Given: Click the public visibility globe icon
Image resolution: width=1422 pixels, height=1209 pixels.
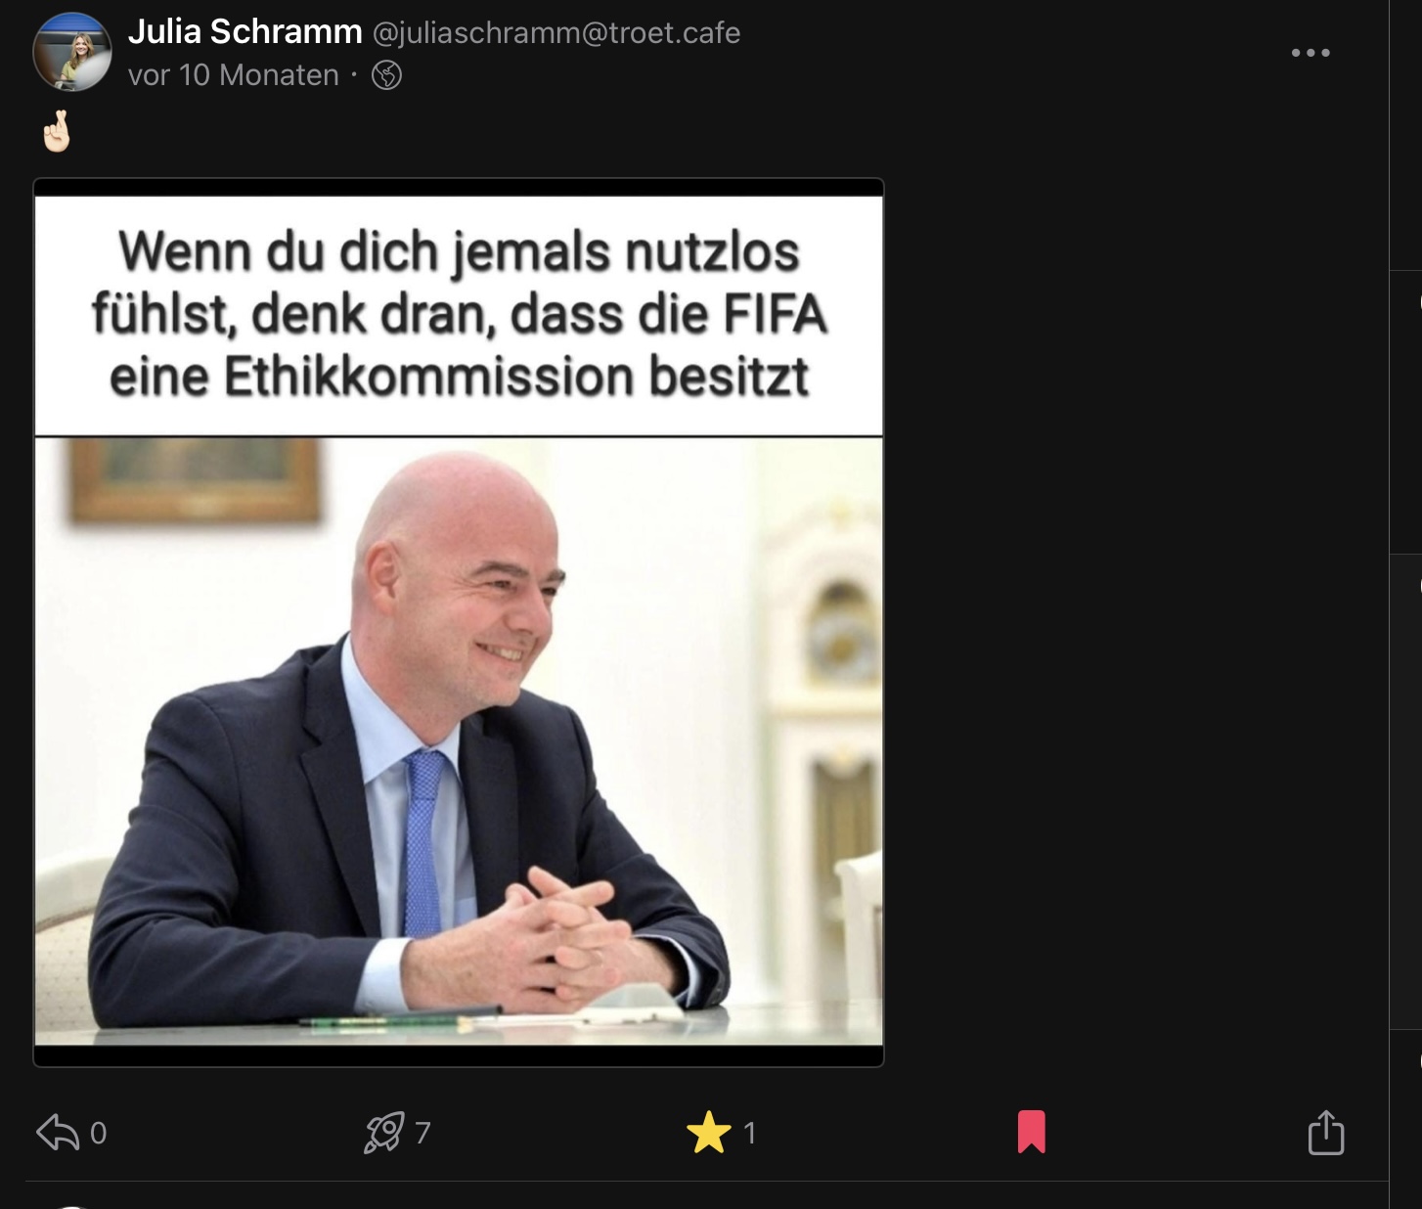Looking at the screenshot, I should (x=386, y=75).
